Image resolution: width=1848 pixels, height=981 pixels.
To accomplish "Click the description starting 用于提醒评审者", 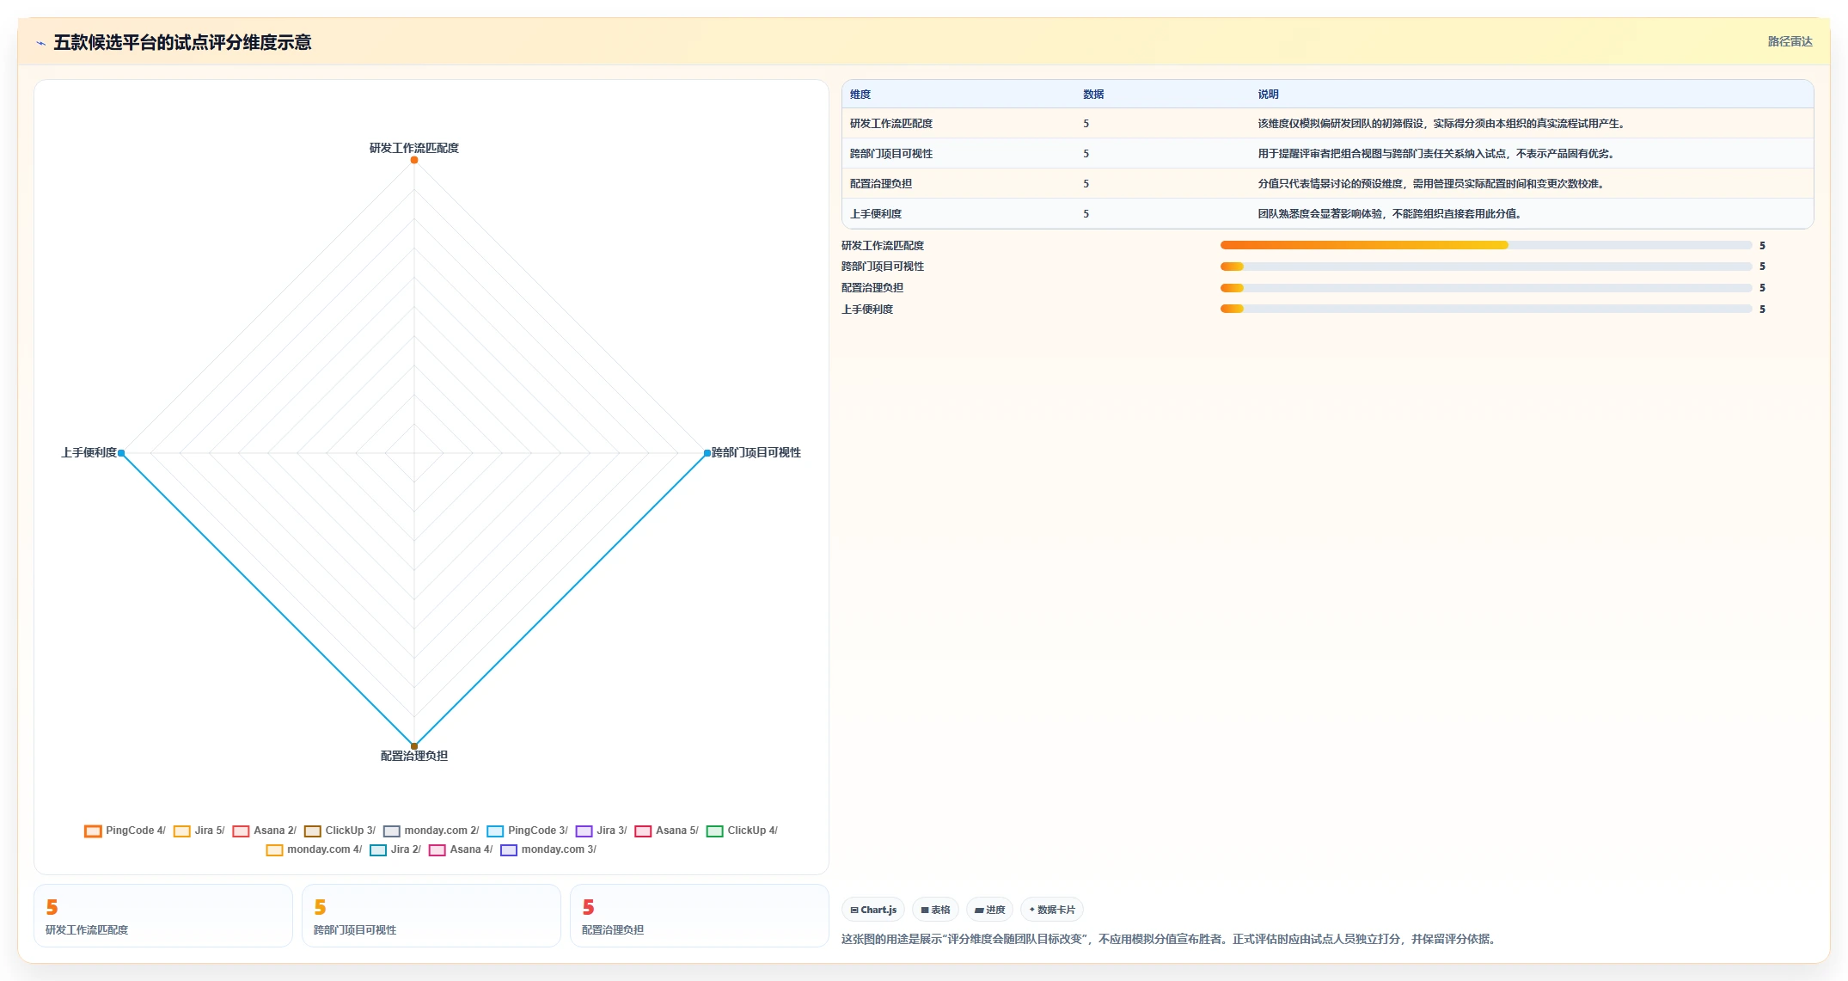I will click(x=1437, y=154).
